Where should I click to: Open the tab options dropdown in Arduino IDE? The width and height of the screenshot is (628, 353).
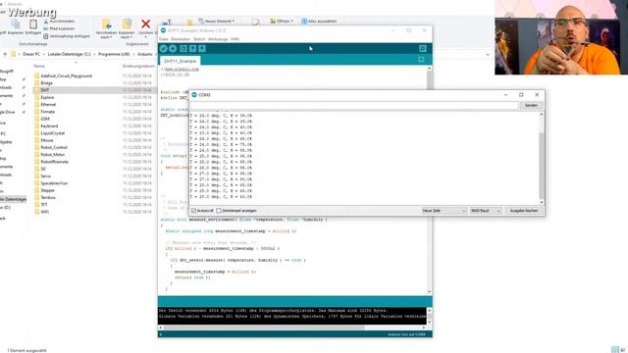point(421,60)
